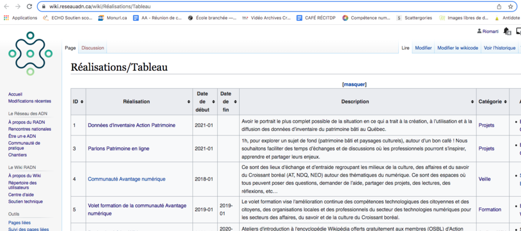This screenshot has height=231, width=521.
Task: Bookmark this page with star icon
Action: click(511, 6)
